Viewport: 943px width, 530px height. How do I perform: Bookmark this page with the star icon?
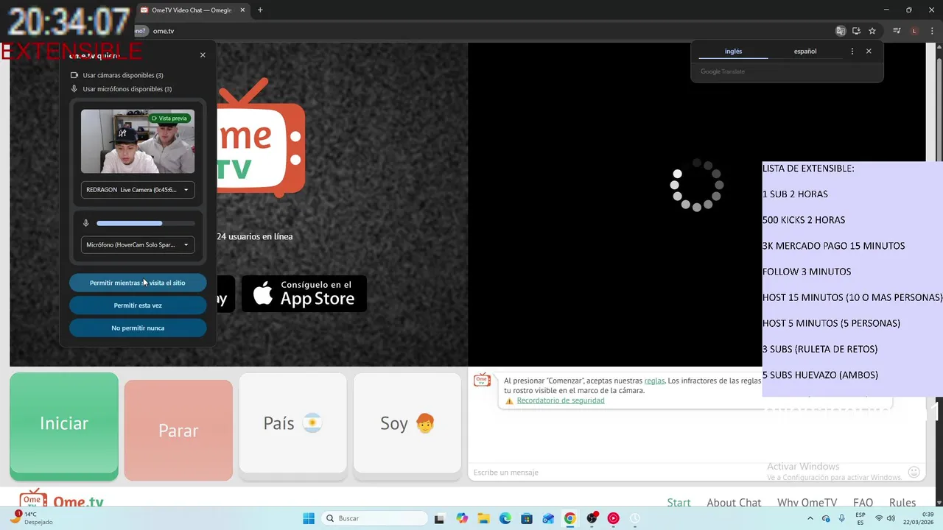(872, 31)
